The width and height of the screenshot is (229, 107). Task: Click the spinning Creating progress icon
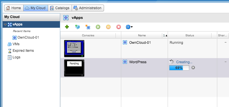[x=172, y=62]
